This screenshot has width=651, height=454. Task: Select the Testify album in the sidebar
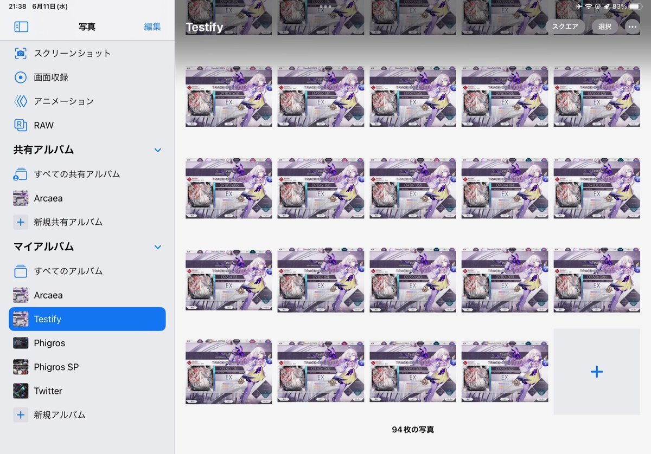click(87, 319)
